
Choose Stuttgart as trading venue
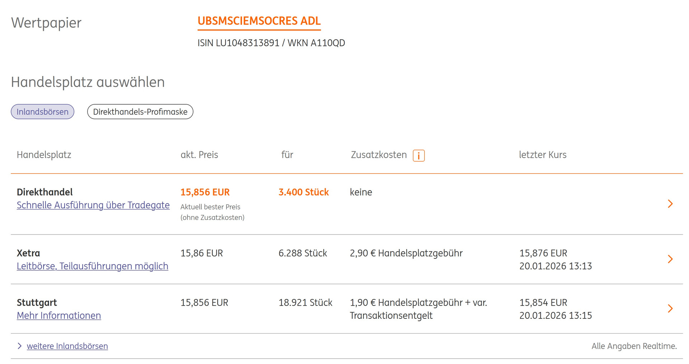(37, 303)
